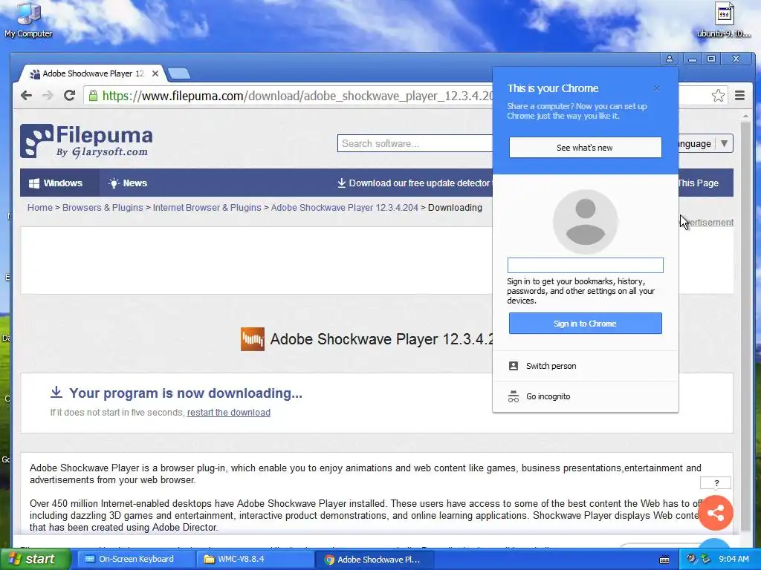This screenshot has width=761, height=570.
Task: Choose Switch person in the profile popup
Action: click(586, 366)
